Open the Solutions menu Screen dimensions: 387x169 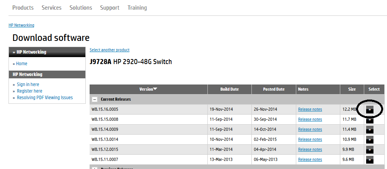point(81,8)
